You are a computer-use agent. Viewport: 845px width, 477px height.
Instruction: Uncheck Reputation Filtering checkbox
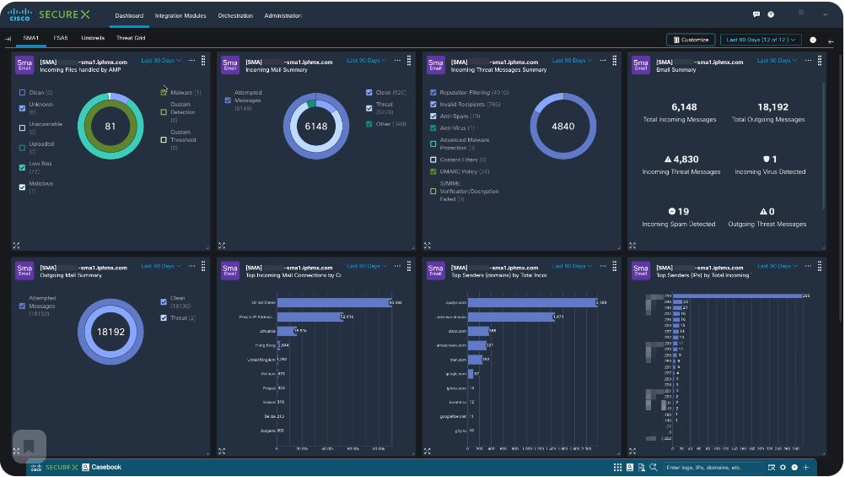(x=433, y=93)
